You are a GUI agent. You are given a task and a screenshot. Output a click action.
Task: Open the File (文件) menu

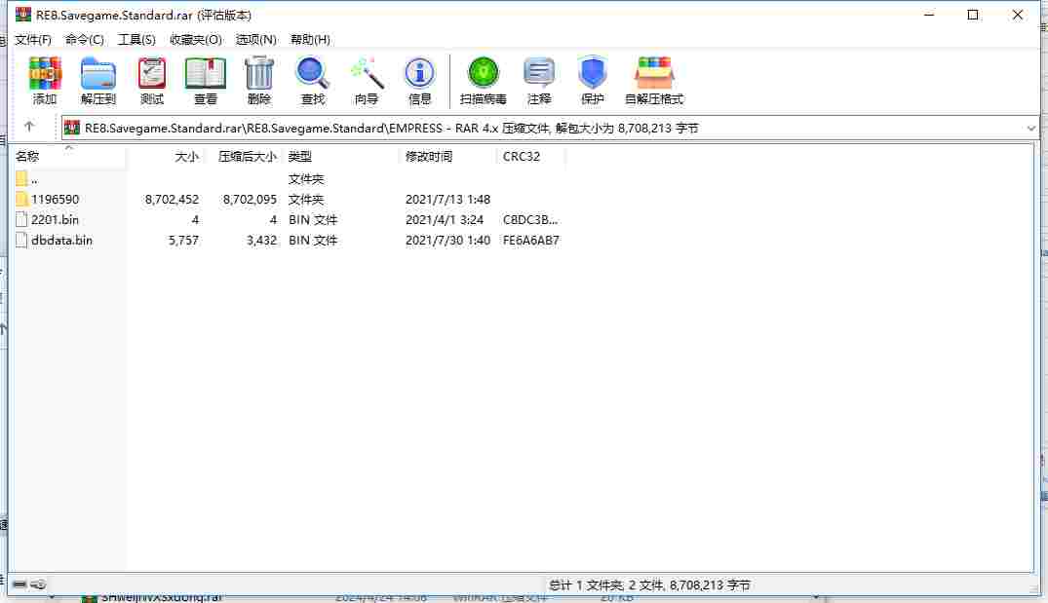(x=33, y=39)
